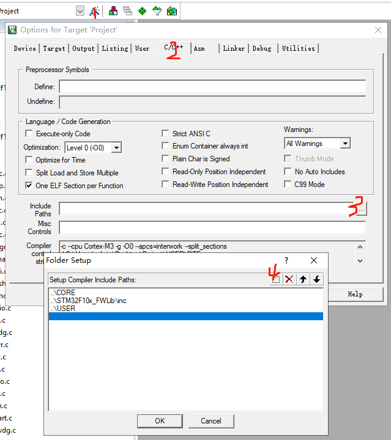Open the Asm tab
This screenshot has width=391, height=440.
click(199, 48)
